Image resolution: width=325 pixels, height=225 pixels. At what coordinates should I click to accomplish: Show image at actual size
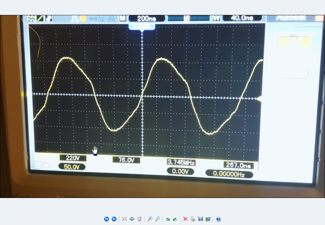point(132,219)
